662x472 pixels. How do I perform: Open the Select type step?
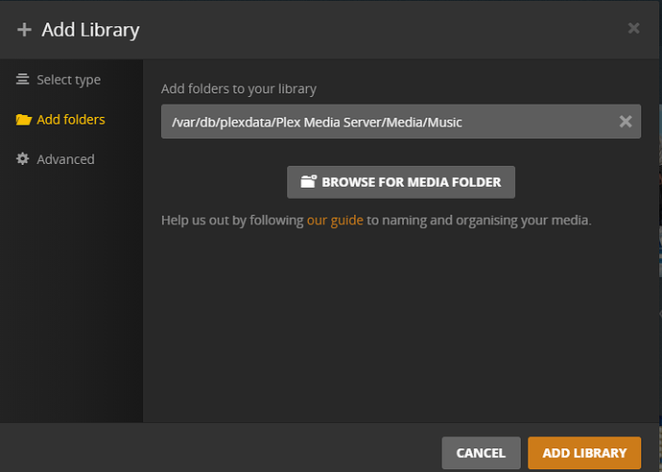[x=59, y=80]
